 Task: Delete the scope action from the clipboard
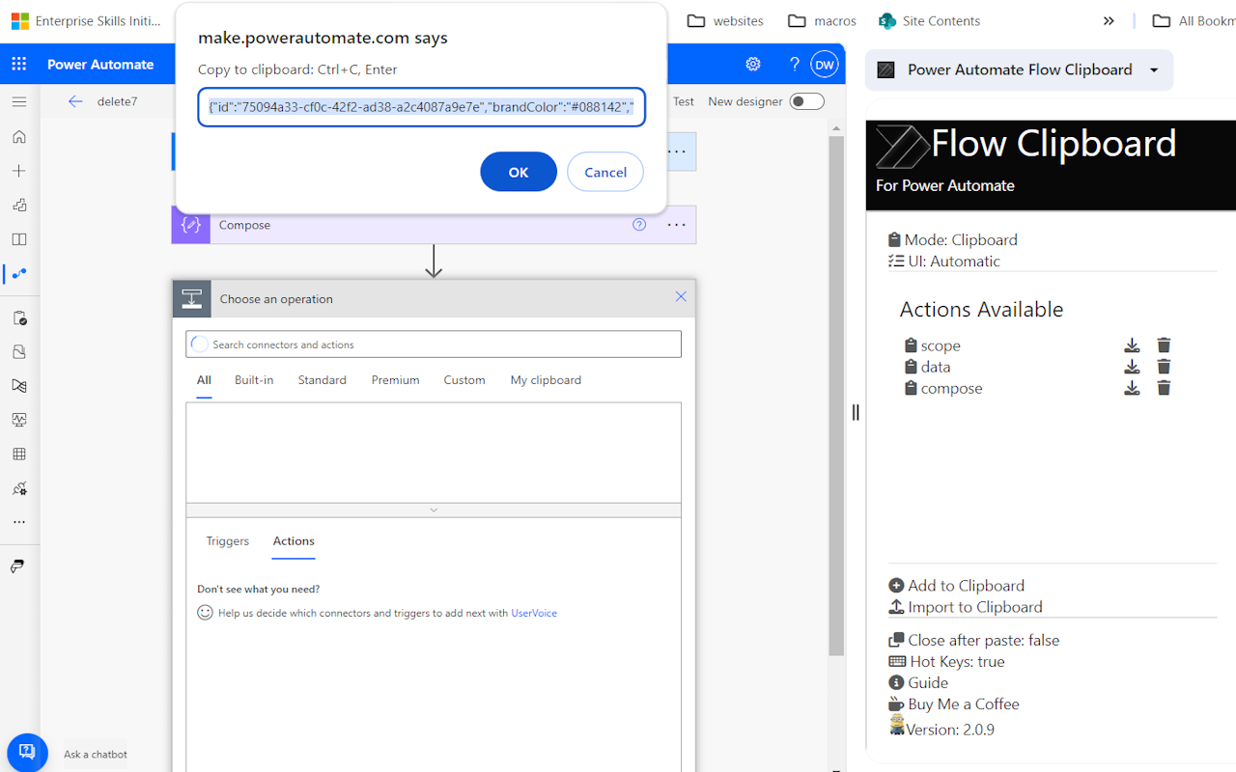[x=1163, y=345]
